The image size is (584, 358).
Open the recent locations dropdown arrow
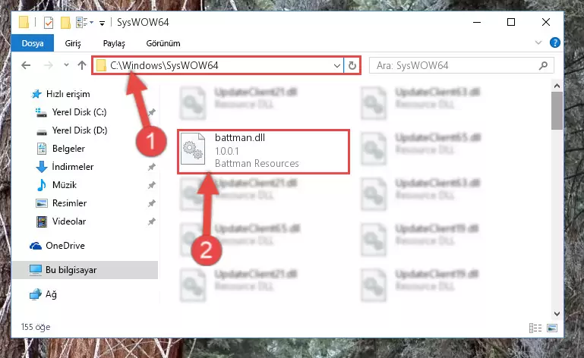[x=66, y=65]
